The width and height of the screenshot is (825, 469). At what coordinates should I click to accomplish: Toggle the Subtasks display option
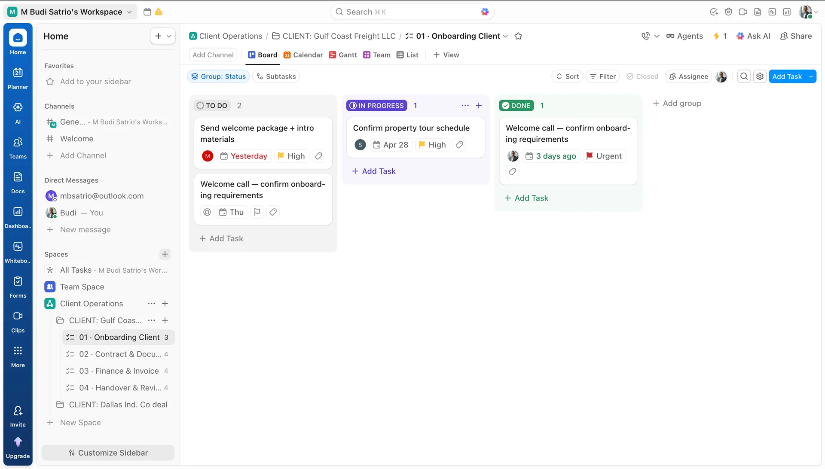[x=276, y=76]
